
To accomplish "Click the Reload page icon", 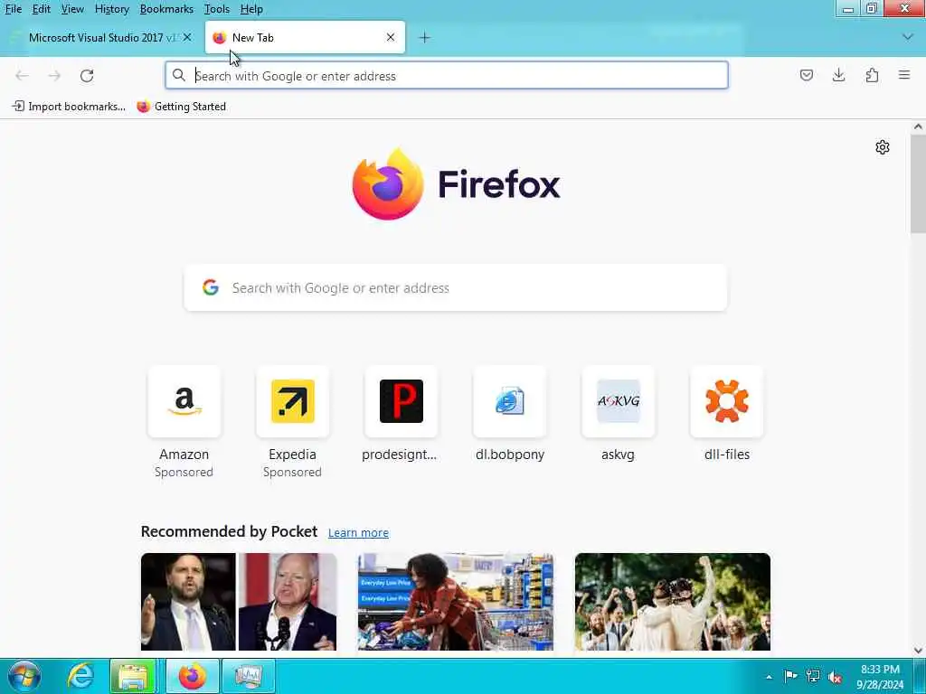I will [87, 76].
